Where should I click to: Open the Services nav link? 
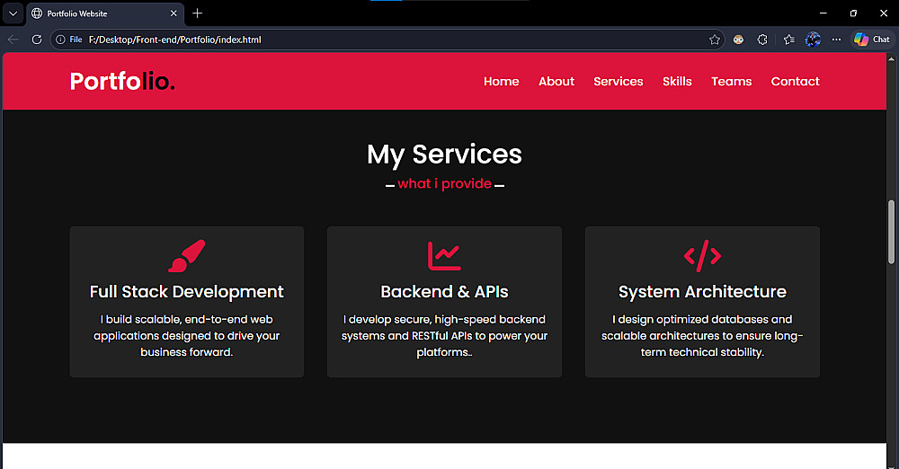pos(619,82)
